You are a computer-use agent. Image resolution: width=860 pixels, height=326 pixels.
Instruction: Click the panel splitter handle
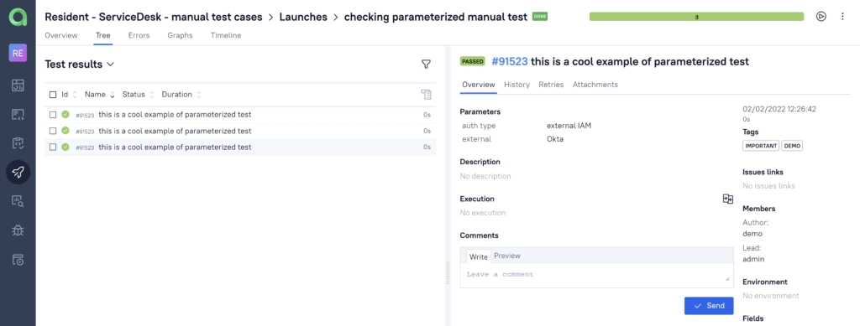[x=448, y=272]
